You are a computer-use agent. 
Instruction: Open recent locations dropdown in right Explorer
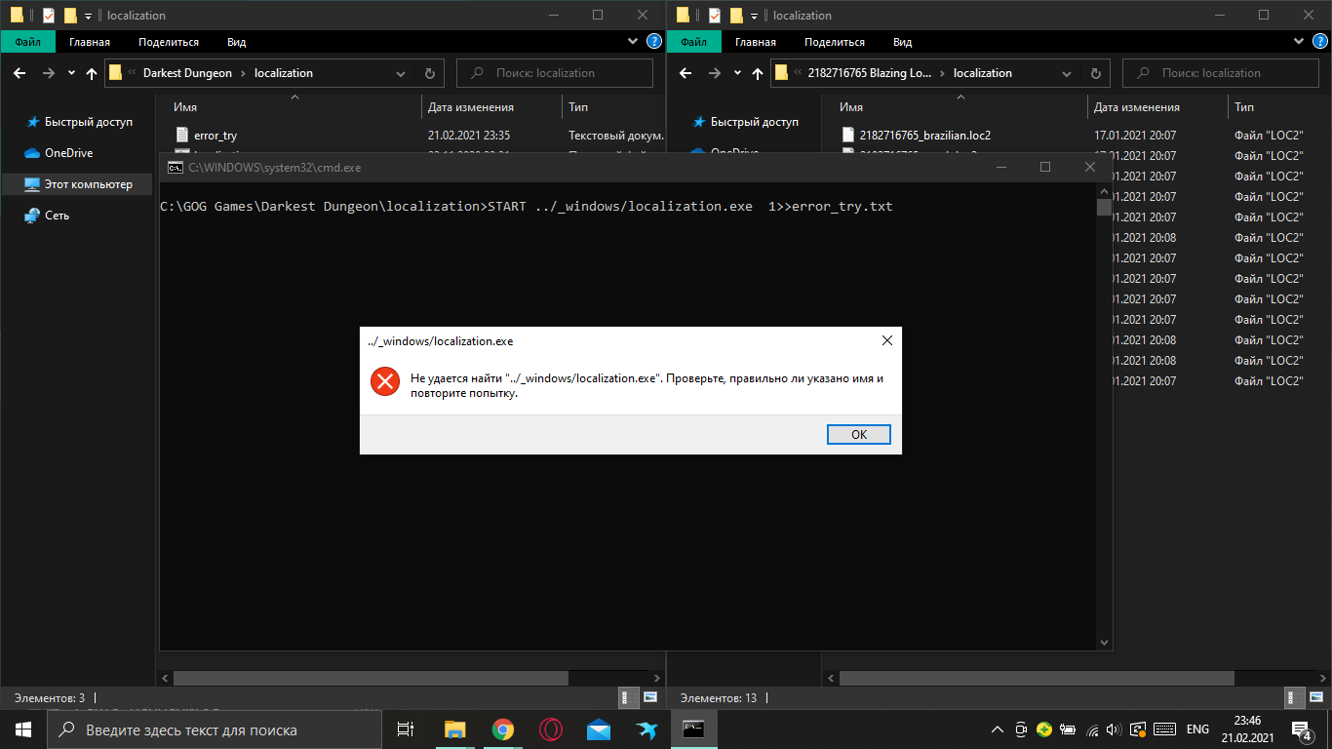tap(736, 73)
